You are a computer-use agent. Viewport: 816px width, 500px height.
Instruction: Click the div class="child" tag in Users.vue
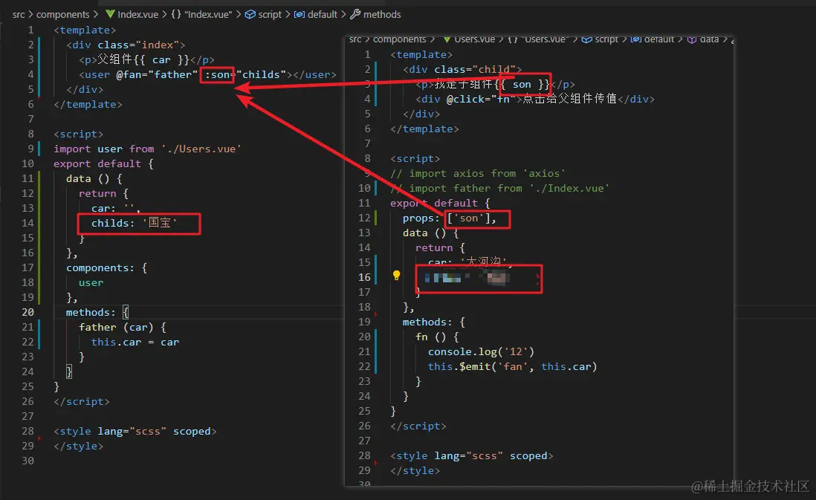pos(462,70)
